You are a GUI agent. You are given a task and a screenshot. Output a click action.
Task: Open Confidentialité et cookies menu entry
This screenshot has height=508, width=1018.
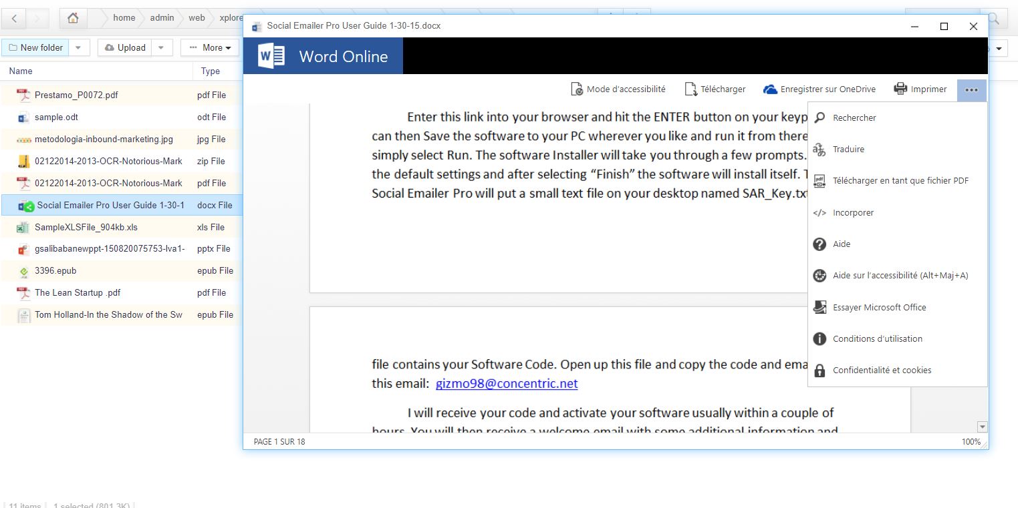coord(897,370)
